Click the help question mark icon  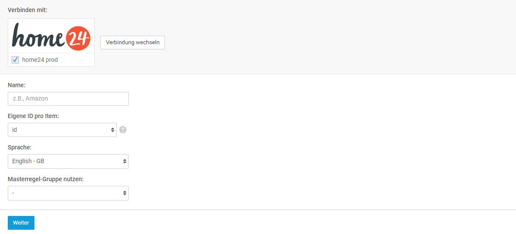click(123, 130)
